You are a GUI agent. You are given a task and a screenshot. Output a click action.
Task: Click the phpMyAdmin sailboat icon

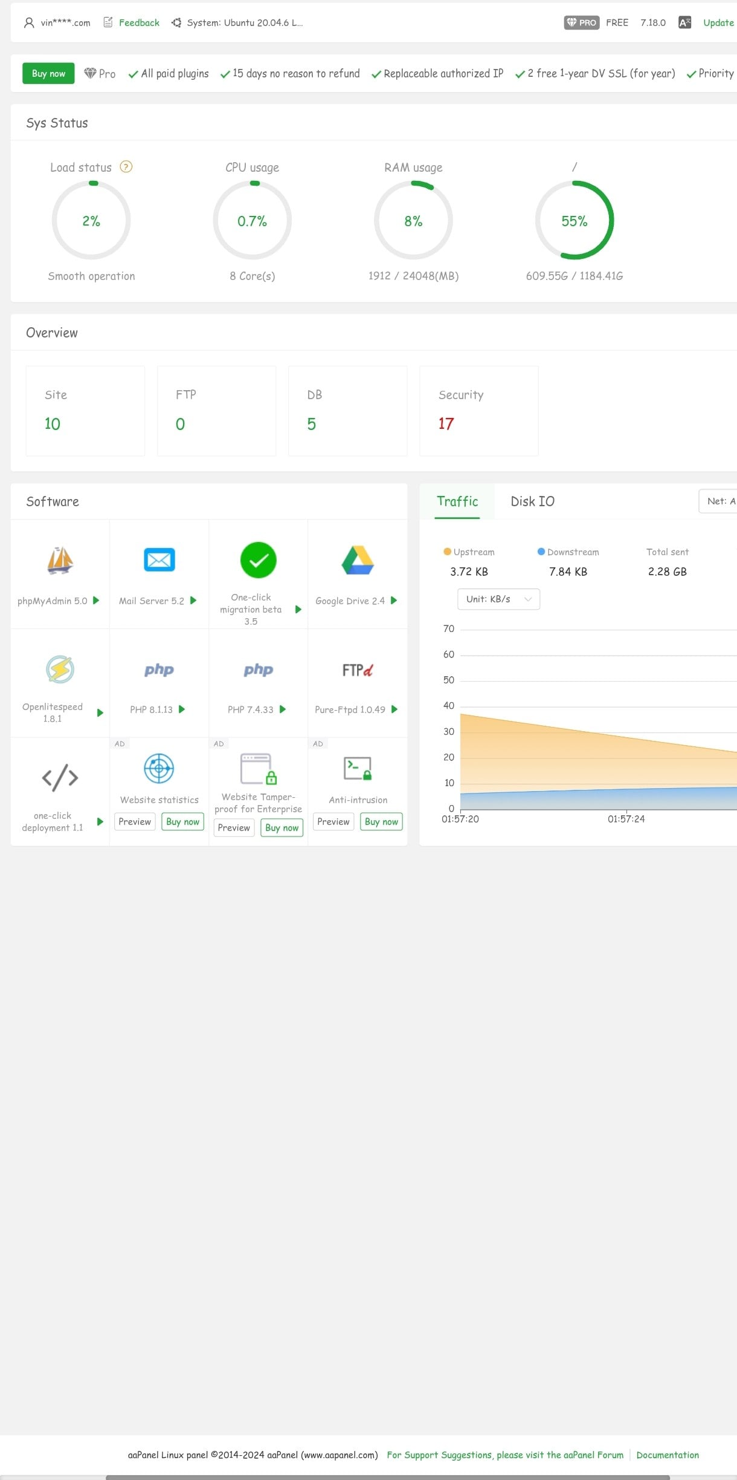click(60, 560)
